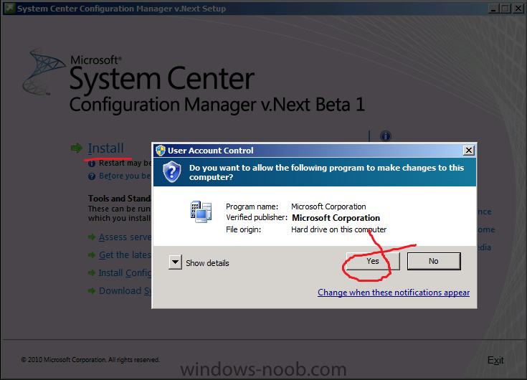Open the 'Download S...' link
Viewport: 527px width, 380px height.
tap(125, 290)
